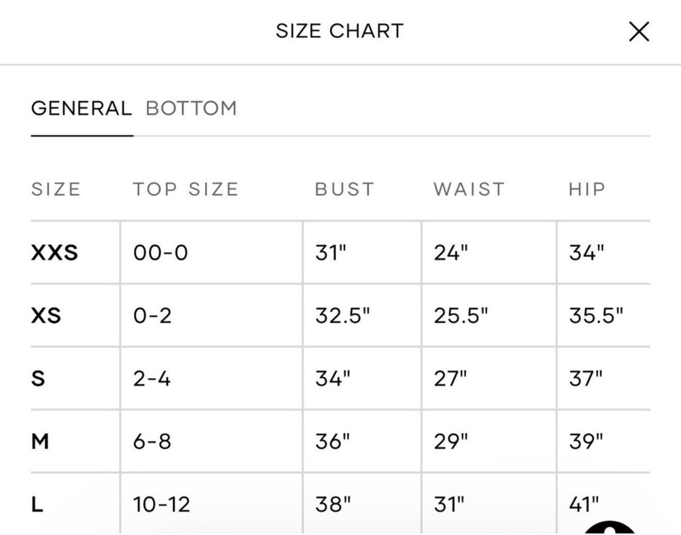The width and height of the screenshot is (681, 535).
Task: Select the XS size row label
Action: coord(46,315)
